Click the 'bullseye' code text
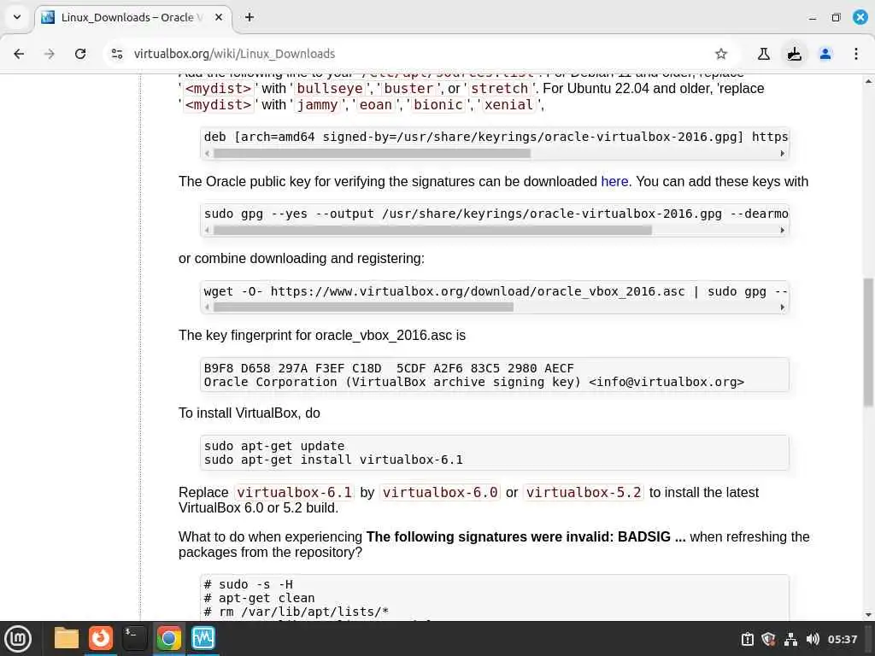Image resolution: width=875 pixels, height=656 pixels. pos(330,89)
